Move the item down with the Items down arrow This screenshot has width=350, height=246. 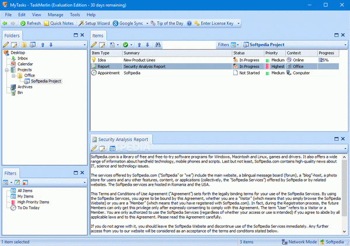click(x=148, y=45)
